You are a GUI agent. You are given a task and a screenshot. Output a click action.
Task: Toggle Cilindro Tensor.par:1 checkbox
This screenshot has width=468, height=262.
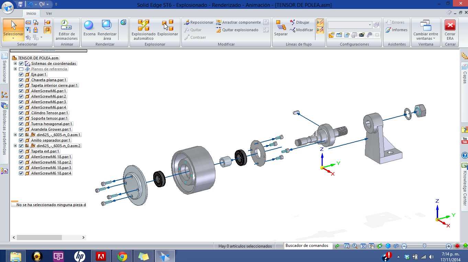point(21,113)
